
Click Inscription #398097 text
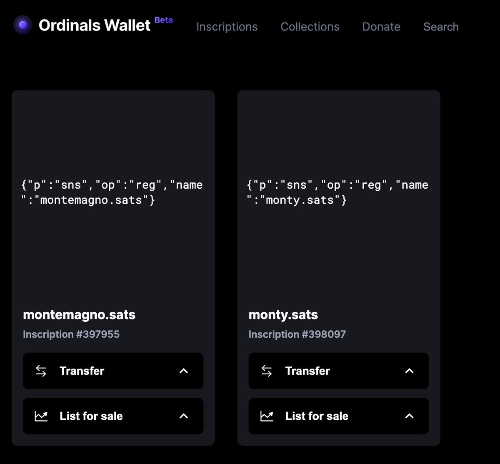[x=297, y=334]
